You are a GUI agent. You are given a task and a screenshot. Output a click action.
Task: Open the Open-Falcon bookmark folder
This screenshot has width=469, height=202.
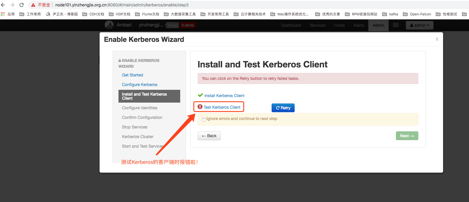[417, 14]
